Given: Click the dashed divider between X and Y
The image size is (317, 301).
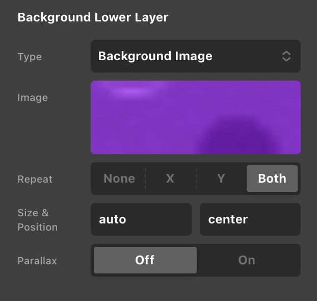Looking at the screenshot, I should (x=196, y=179).
